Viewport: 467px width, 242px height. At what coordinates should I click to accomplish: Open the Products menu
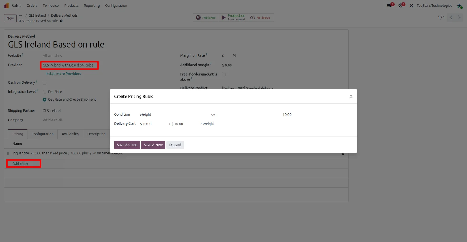point(71,6)
